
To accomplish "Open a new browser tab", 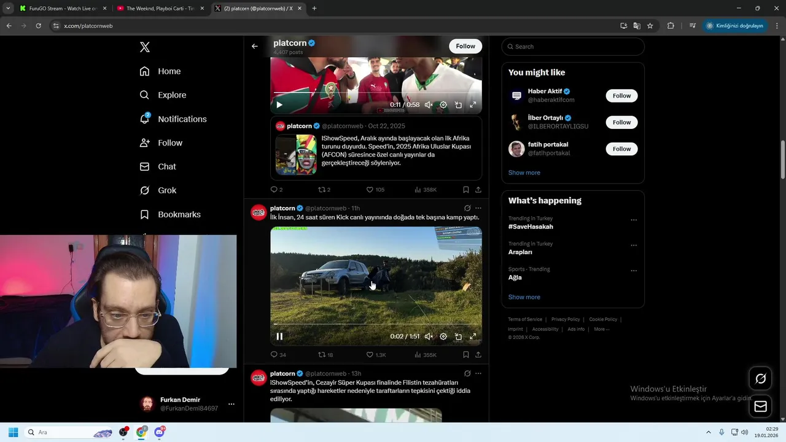I will [314, 9].
